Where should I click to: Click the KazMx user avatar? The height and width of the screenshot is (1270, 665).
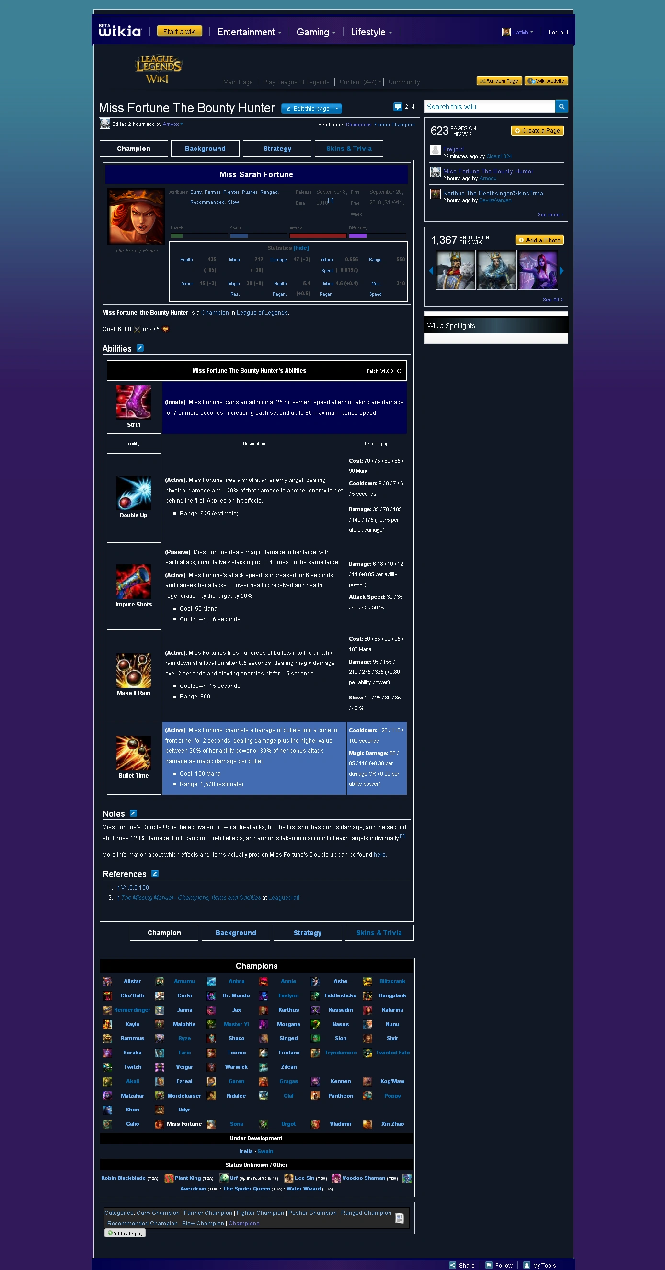pos(506,32)
